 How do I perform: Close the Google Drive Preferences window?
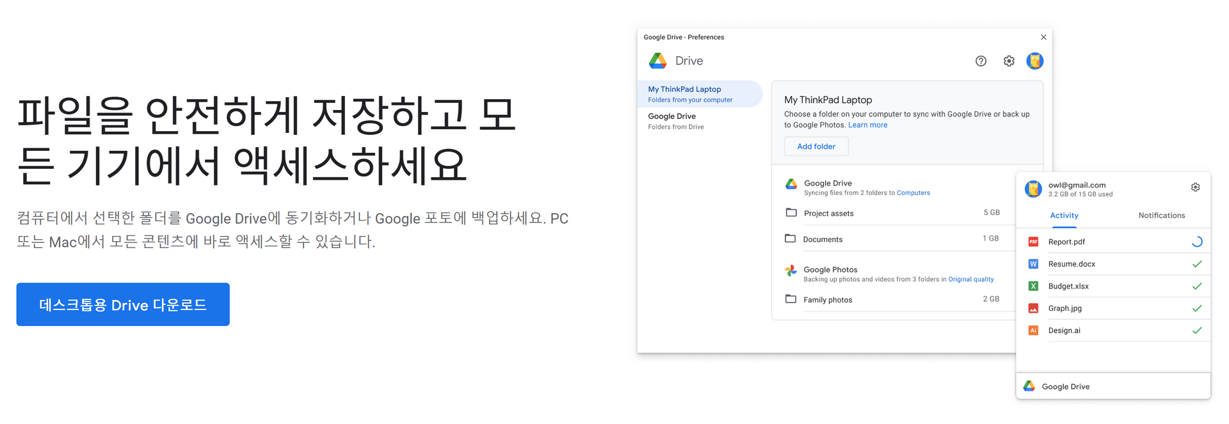tap(1043, 37)
